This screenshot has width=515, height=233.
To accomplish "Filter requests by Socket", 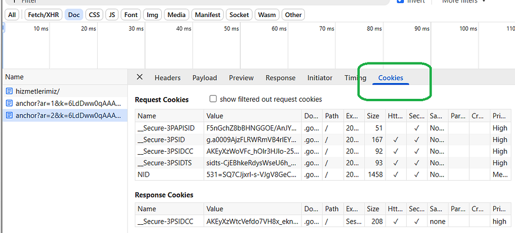I will [x=239, y=15].
